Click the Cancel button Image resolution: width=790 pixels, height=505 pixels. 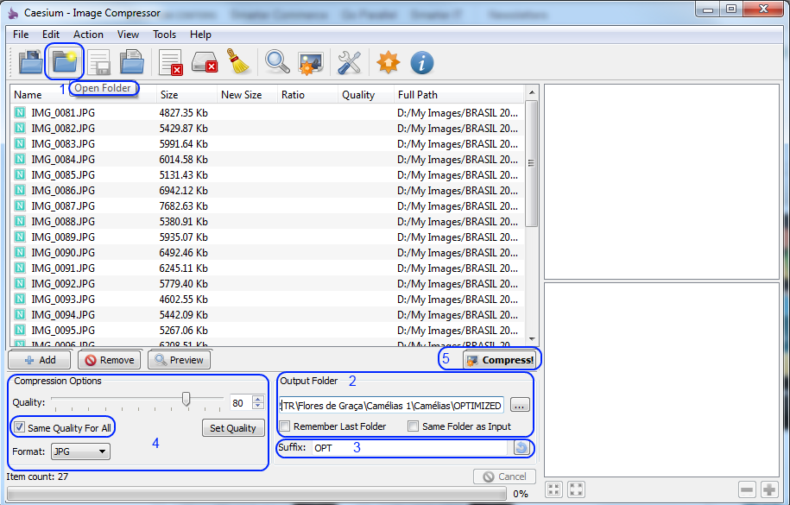point(504,477)
